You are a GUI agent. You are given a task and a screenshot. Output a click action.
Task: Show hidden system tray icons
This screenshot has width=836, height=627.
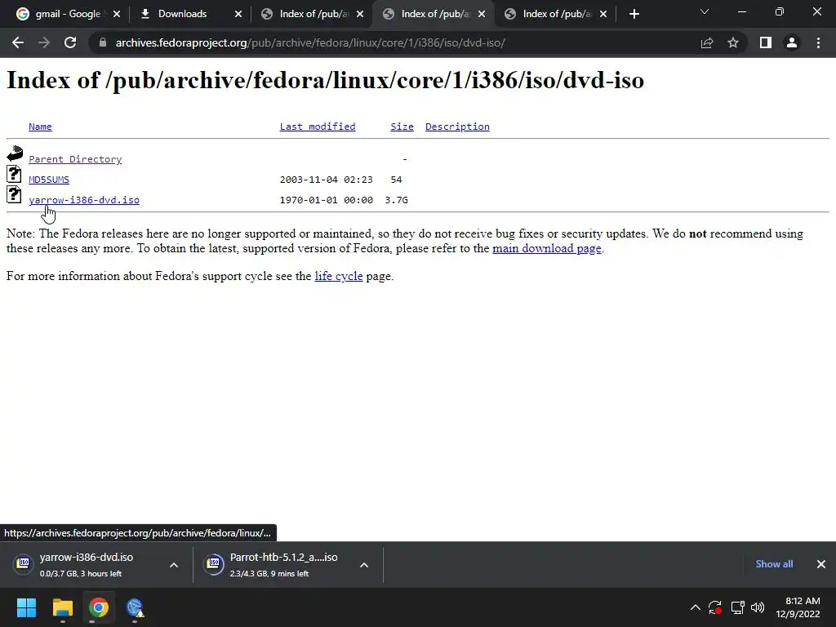point(696,607)
